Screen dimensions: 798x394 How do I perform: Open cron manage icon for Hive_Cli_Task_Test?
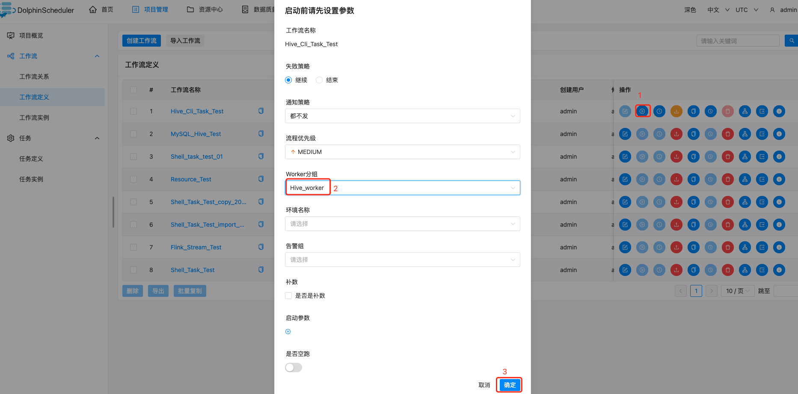tap(711, 111)
